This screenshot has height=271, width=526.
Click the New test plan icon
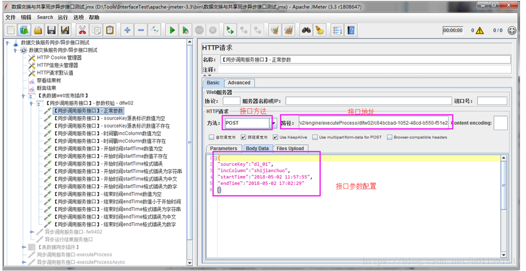pos(11,30)
